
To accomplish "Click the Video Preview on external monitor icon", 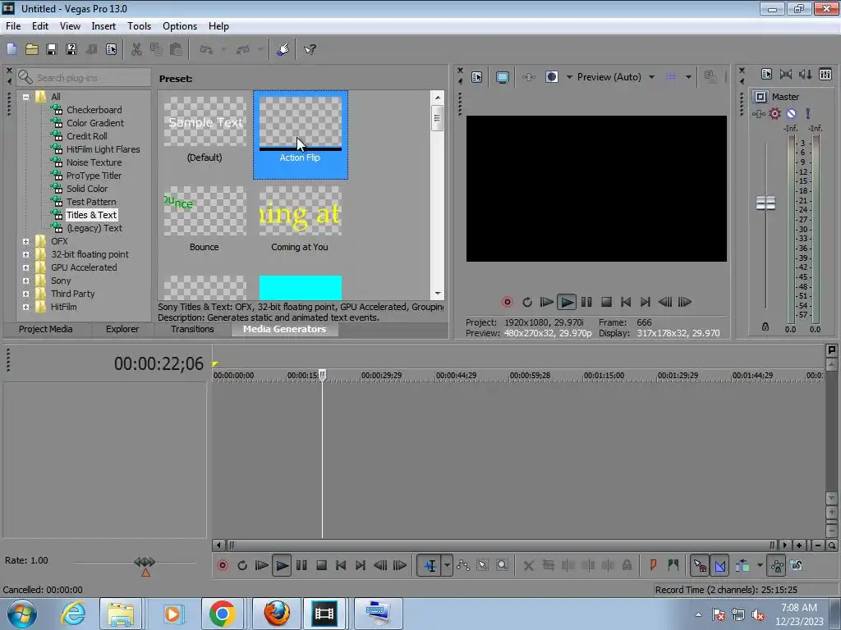I will coord(502,77).
